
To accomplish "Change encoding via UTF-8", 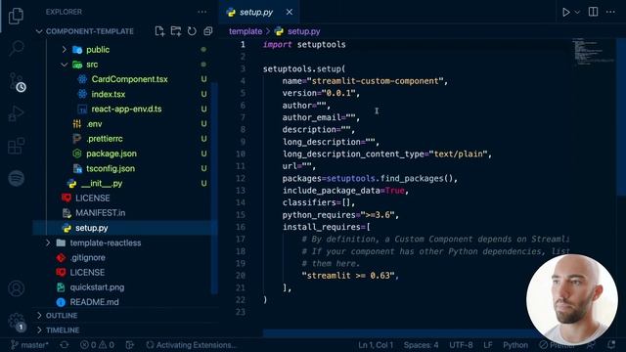I will (461, 345).
